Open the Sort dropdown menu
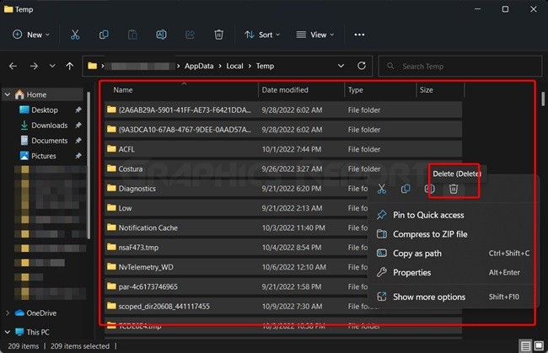548x353 pixels. [x=262, y=35]
